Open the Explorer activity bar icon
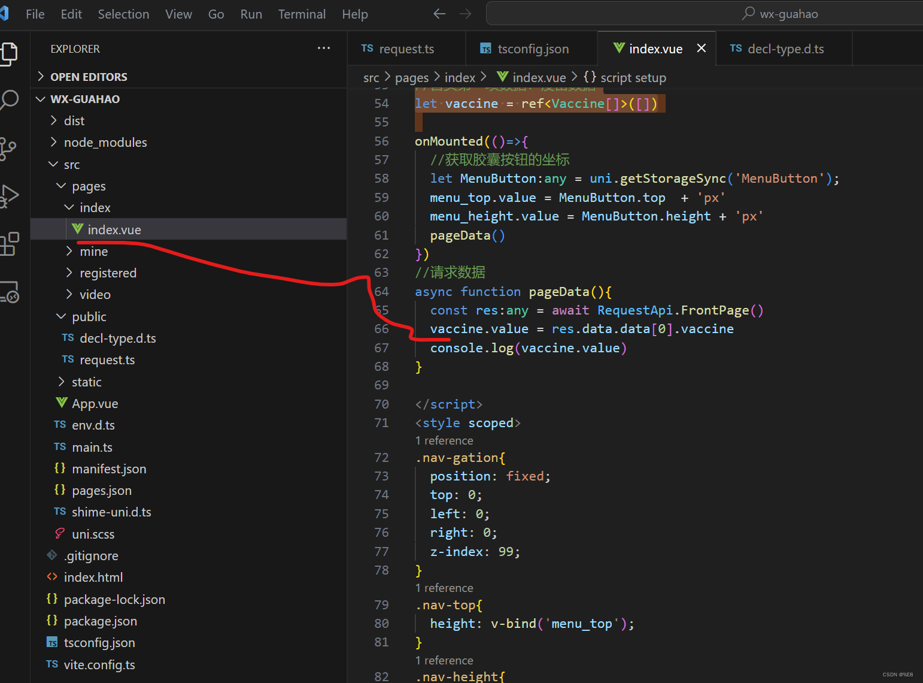The image size is (923, 683). [8, 54]
